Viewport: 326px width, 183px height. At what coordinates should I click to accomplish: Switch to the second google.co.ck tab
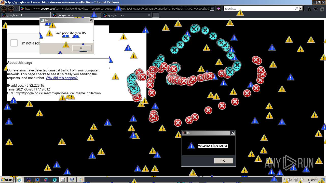76,15
